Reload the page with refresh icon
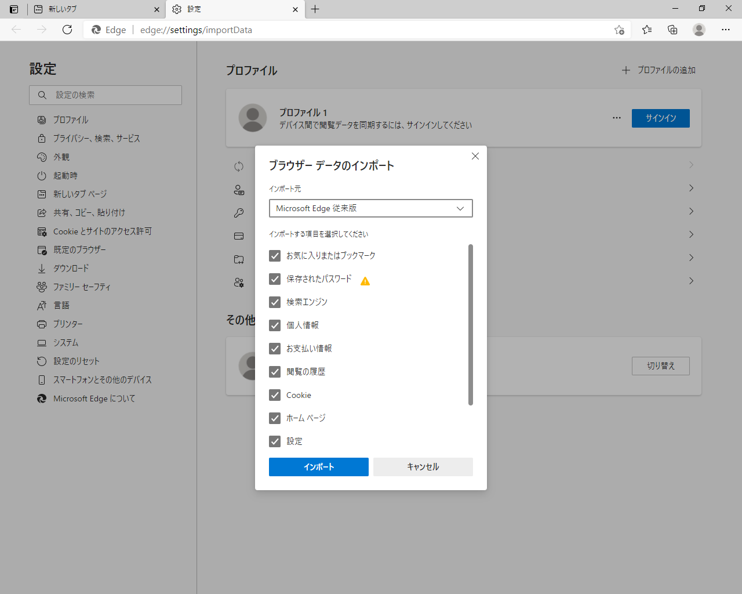Image resolution: width=742 pixels, height=594 pixels. (x=67, y=30)
